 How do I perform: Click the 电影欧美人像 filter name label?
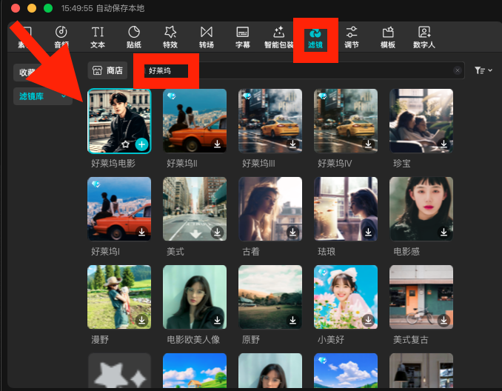(x=193, y=339)
